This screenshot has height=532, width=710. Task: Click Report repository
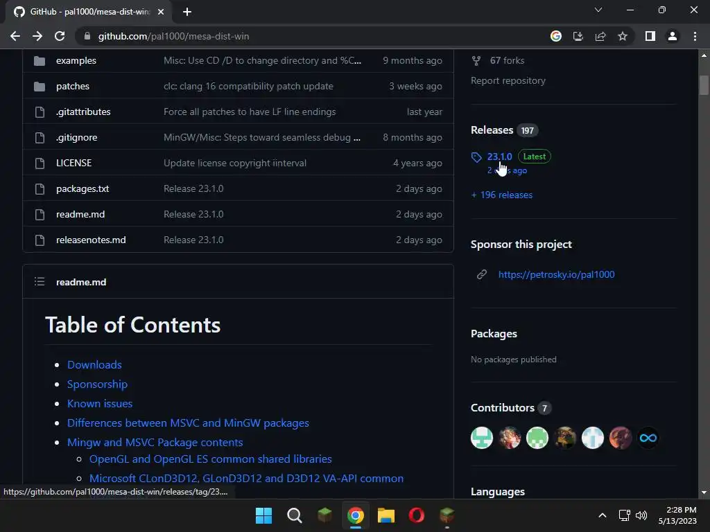[x=508, y=80]
